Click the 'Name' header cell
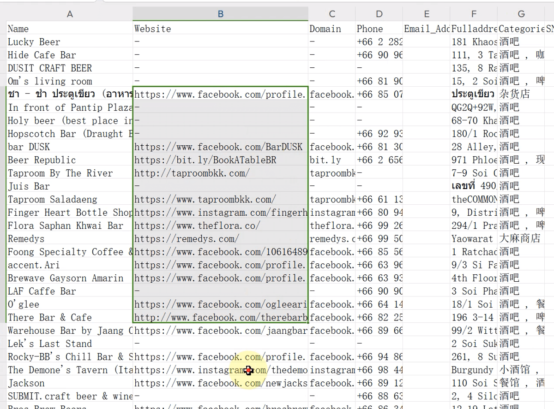 click(70, 29)
